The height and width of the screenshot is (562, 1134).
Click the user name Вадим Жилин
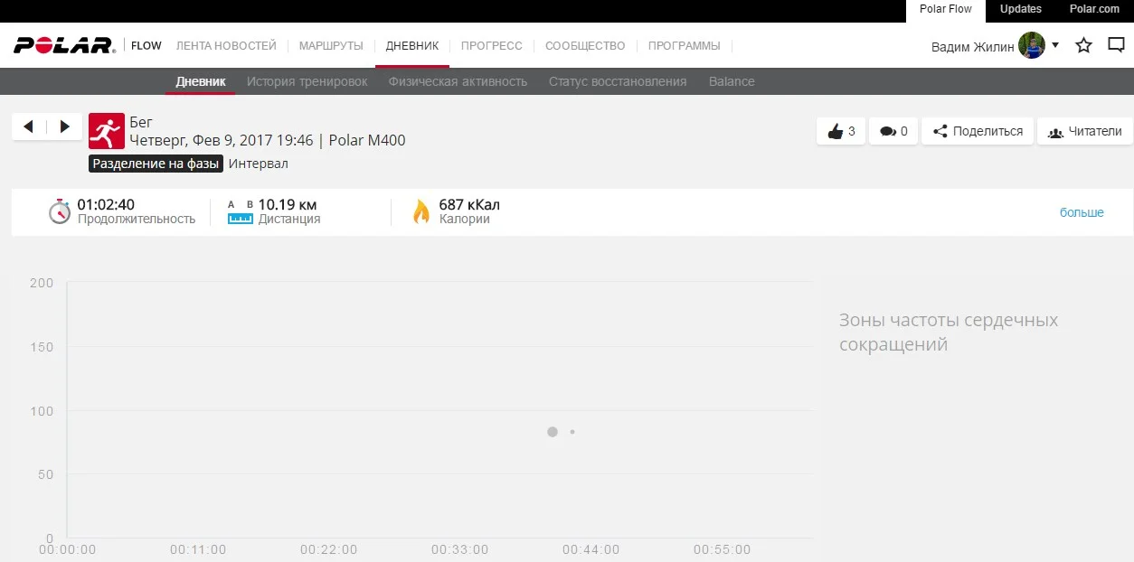pos(973,47)
